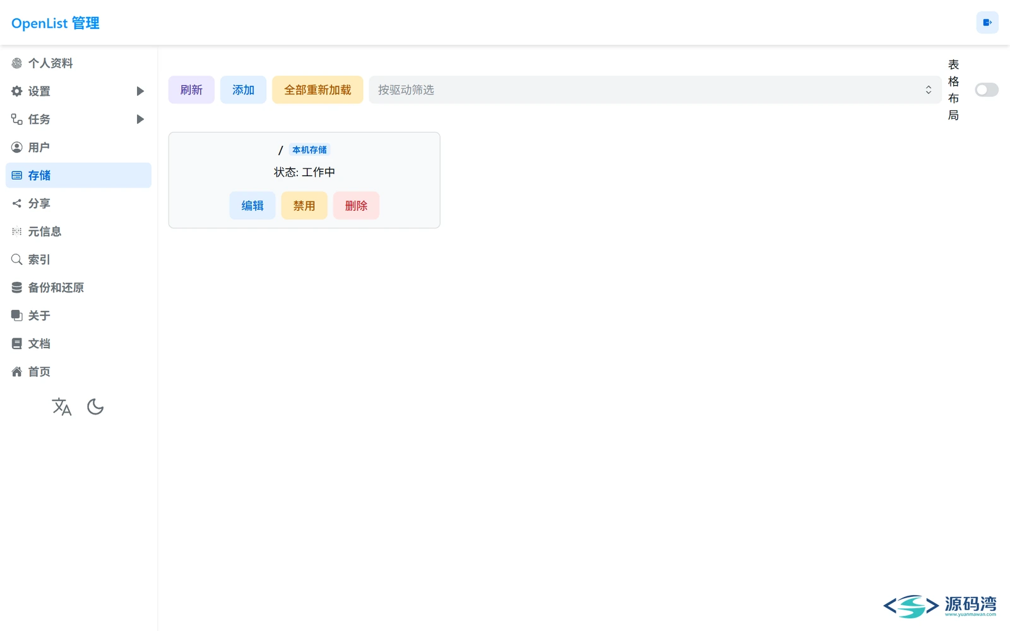The width and height of the screenshot is (1010, 631).
Task: Click the book icon beside 文档
Action: point(17,344)
